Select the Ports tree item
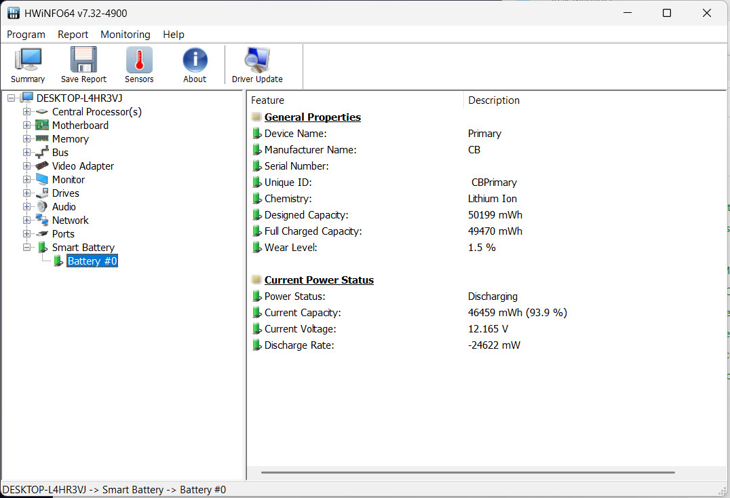 coord(63,233)
